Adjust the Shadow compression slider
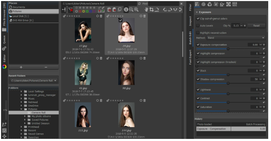This screenshot has width=271, height=141. point(228,84)
